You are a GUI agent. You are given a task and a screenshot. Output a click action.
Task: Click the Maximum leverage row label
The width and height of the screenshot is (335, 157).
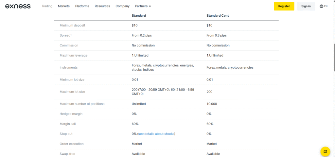74,56
